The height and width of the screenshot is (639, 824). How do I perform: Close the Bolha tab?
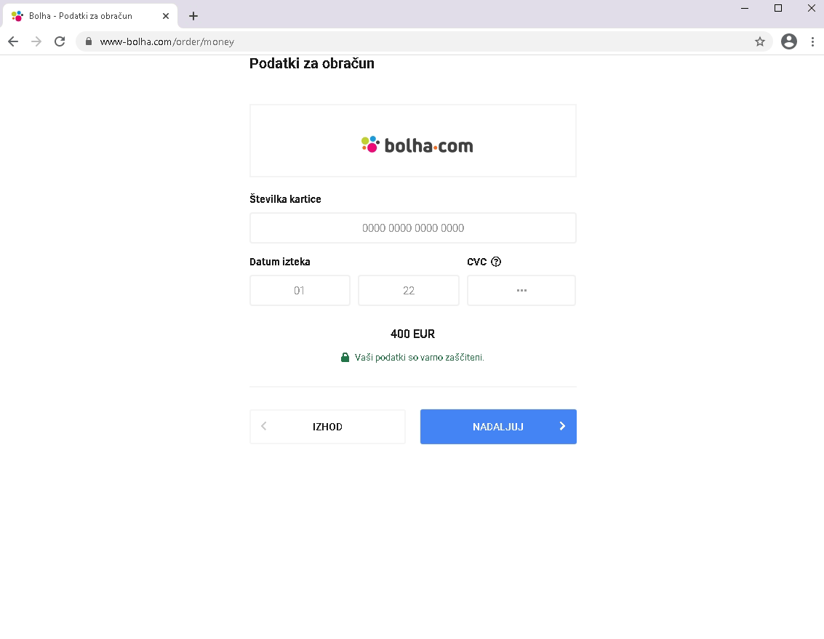[x=166, y=16]
